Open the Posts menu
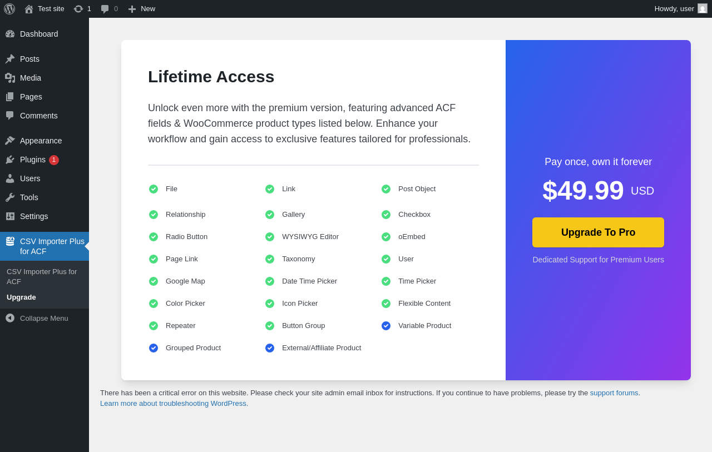The image size is (712, 452). point(44,59)
